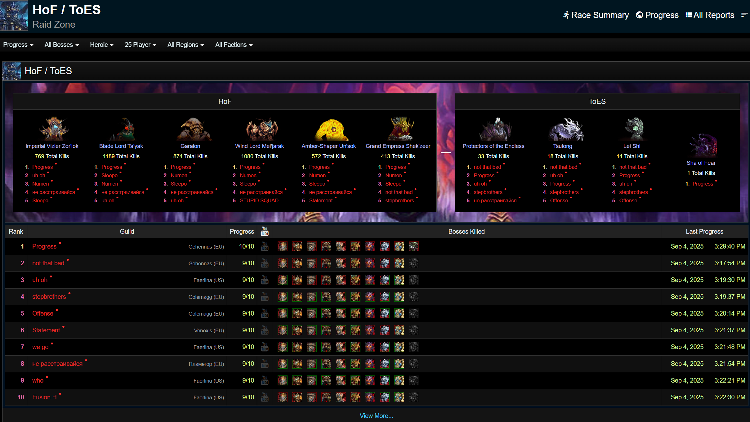750x422 pixels.
Task: Click the Protectors of the Endless boss icon
Action: coord(493,128)
